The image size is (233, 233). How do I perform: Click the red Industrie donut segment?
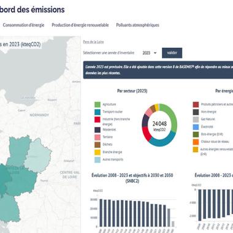click(145, 134)
